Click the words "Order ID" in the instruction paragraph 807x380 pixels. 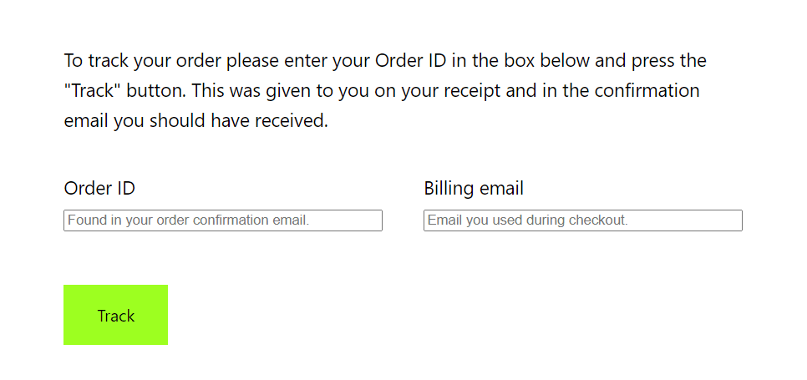click(x=411, y=61)
